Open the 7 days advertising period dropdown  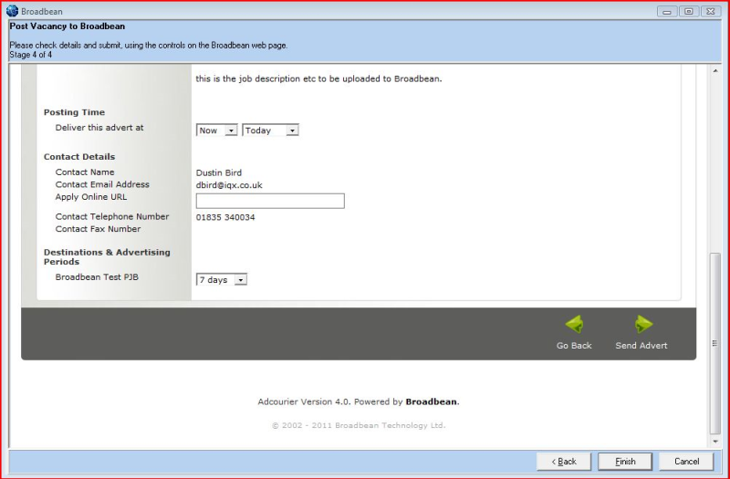222,280
